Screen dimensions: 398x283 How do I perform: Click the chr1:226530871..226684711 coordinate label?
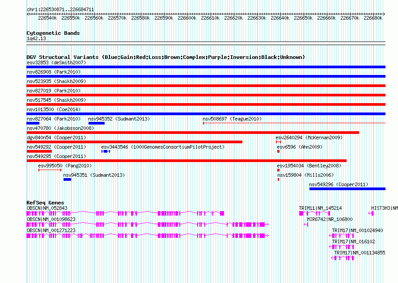tap(60, 9)
